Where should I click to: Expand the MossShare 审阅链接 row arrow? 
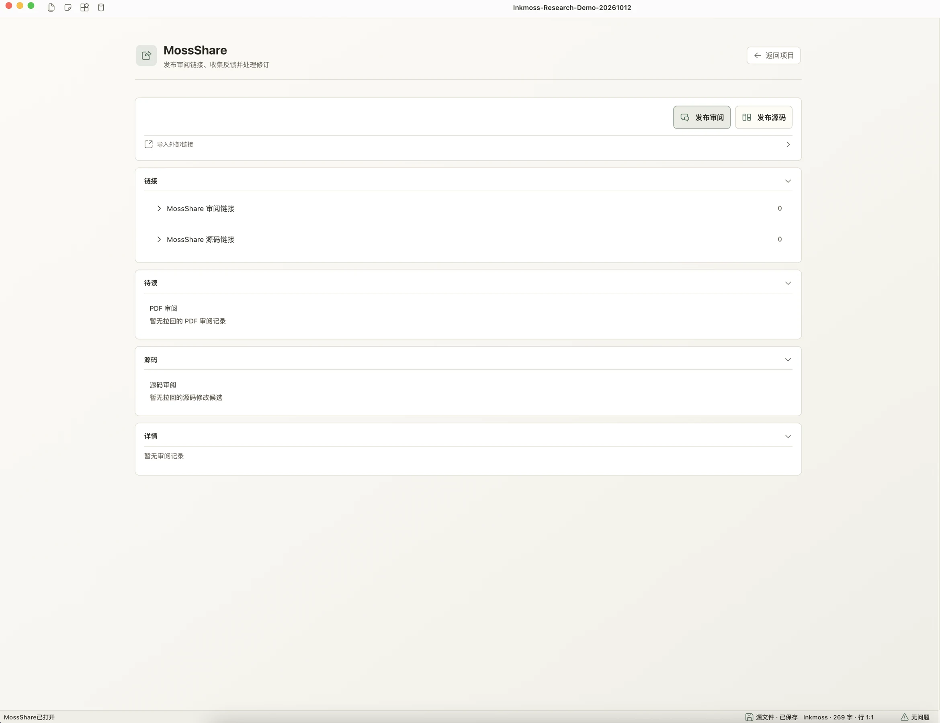point(159,208)
